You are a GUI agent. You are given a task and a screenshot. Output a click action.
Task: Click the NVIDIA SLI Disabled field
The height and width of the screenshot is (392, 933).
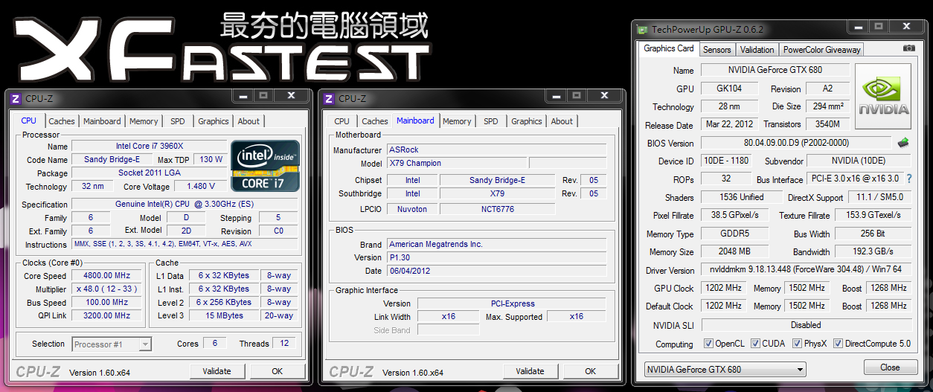[x=807, y=325]
